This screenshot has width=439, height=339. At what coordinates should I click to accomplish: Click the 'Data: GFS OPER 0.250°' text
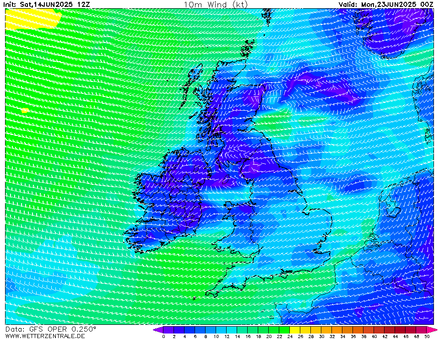51,329
